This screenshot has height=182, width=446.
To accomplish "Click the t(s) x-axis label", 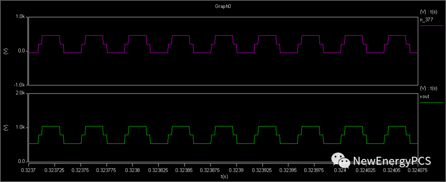I will 224,176.
